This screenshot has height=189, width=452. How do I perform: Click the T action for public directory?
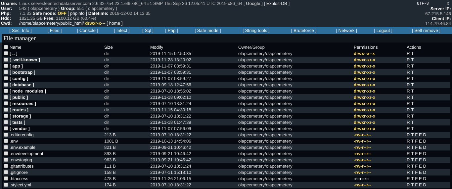pos(412,97)
